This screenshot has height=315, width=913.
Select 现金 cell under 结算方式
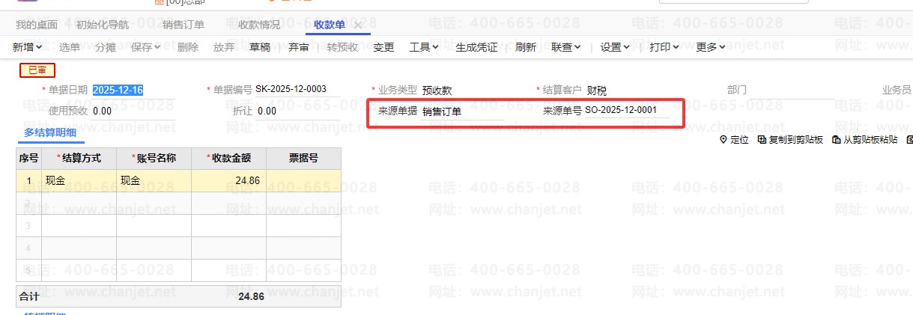tap(79, 180)
